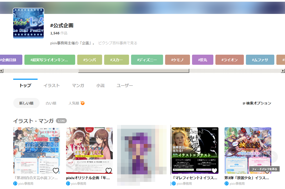Switch to the マンガ tab

coord(78,86)
